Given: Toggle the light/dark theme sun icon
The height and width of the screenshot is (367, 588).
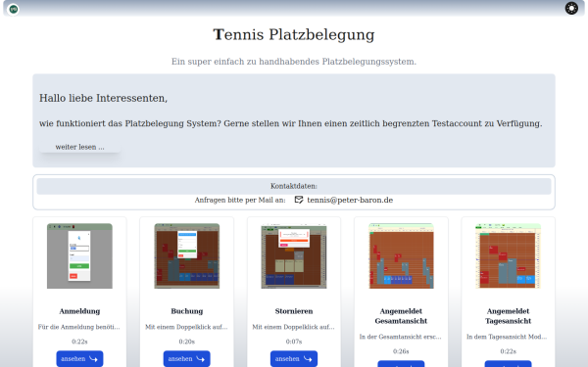Looking at the screenshot, I should [x=571, y=8].
